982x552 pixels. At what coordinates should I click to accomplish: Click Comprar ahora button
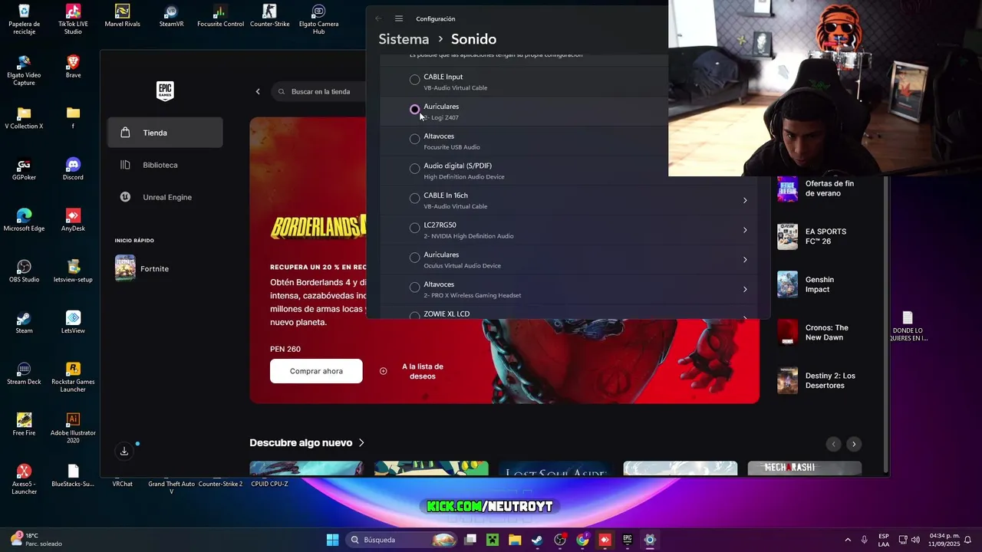click(316, 371)
